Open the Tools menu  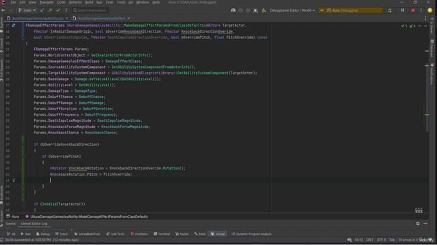coord(121,2)
